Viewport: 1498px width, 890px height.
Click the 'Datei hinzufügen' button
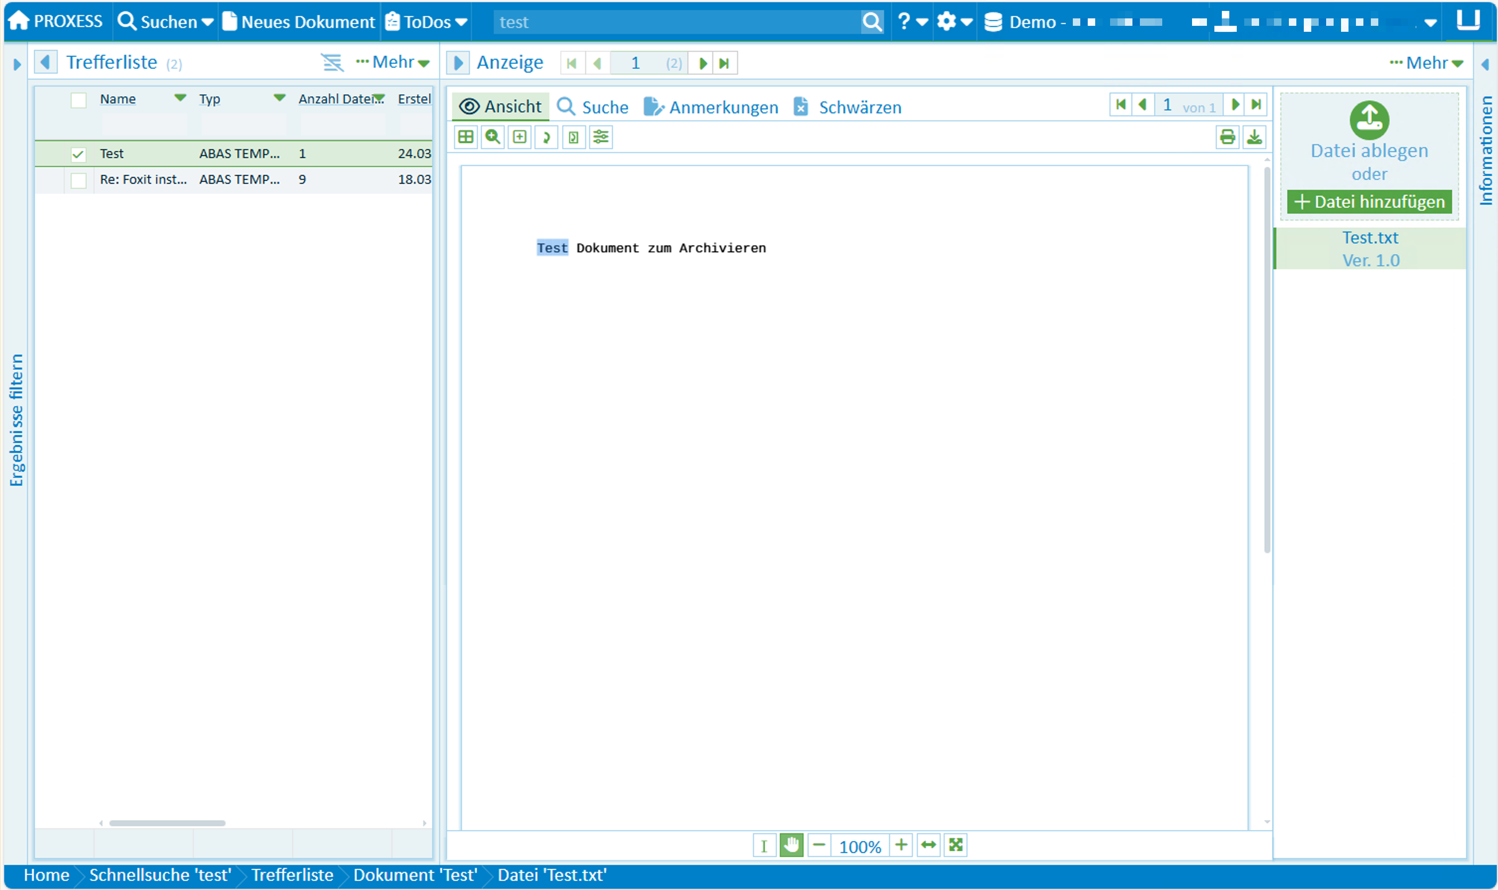[x=1369, y=202]
